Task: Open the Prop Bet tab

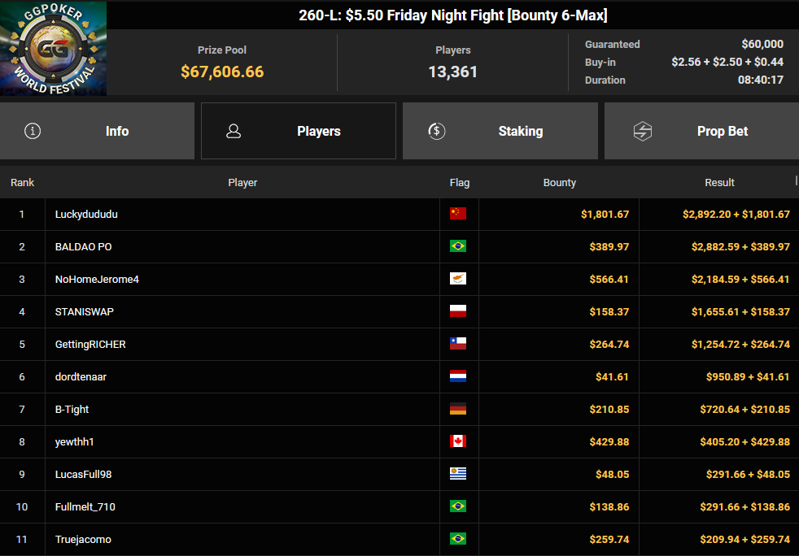Action: [701, 131]
